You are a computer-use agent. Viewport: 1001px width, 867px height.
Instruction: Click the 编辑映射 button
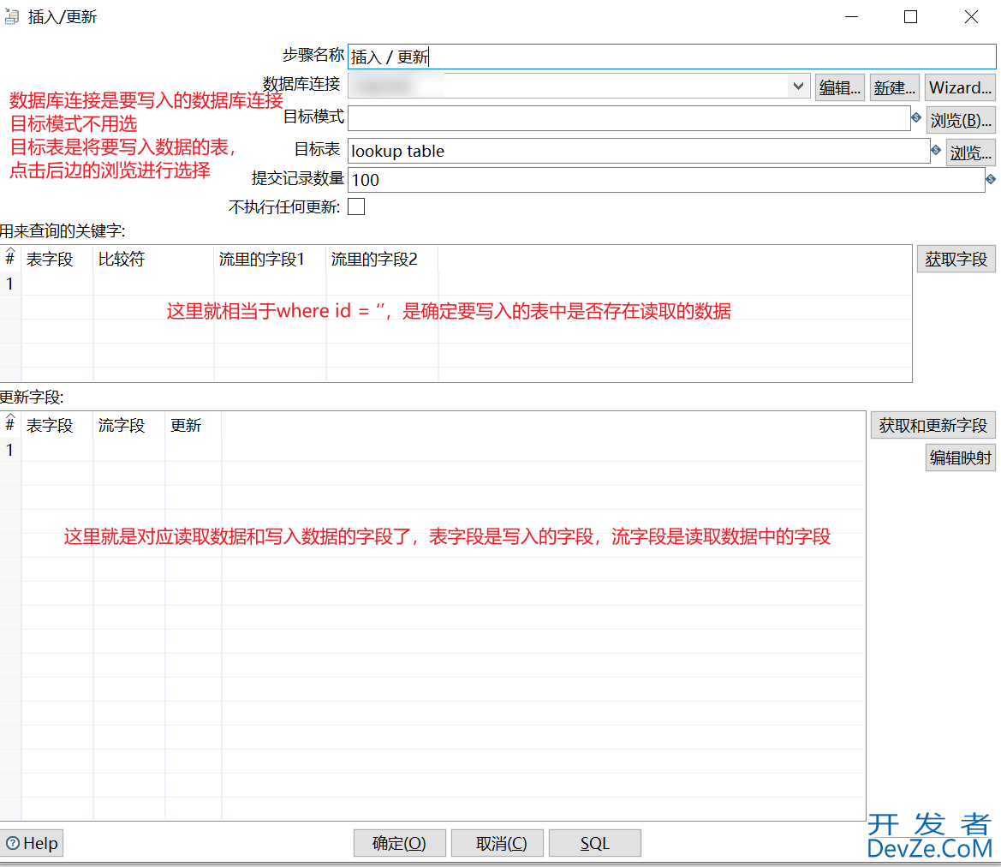coord(960,457)
